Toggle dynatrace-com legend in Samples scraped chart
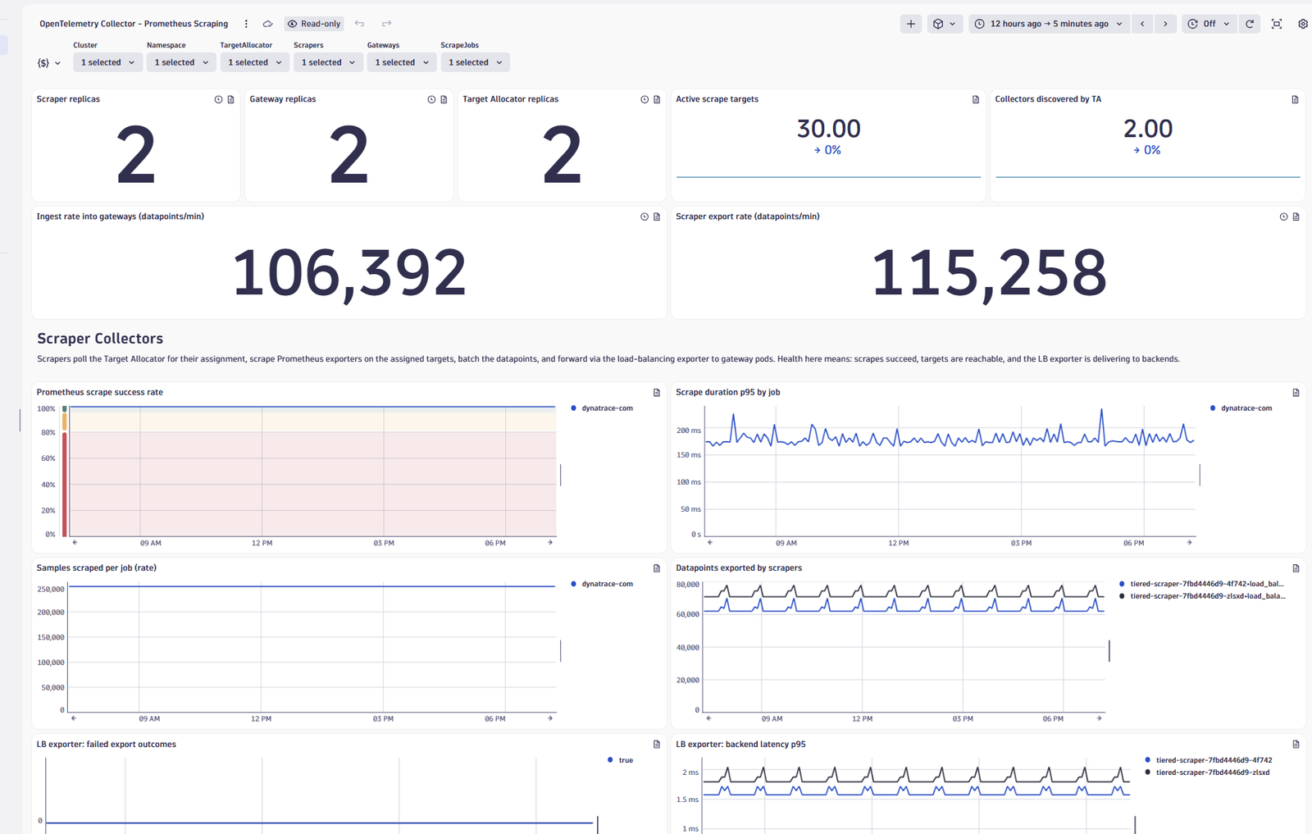The width and height of the screenshot is (1312, 834). [x=602, y=584]
